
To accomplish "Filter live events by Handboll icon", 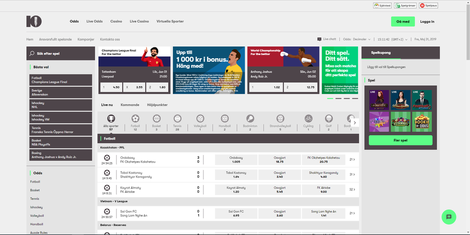I will pyautogui.click(x=225, y=118).
